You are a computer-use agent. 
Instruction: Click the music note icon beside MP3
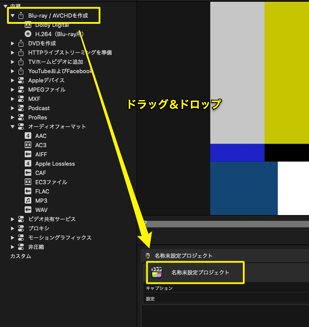click(28, 201)
